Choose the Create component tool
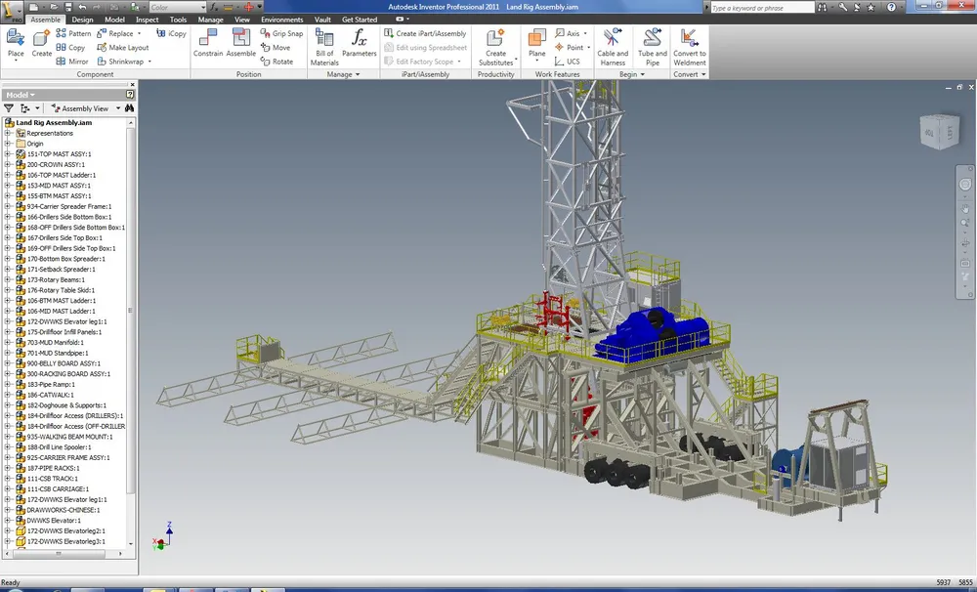Screen dimensions: 977x592 [42, 45]
